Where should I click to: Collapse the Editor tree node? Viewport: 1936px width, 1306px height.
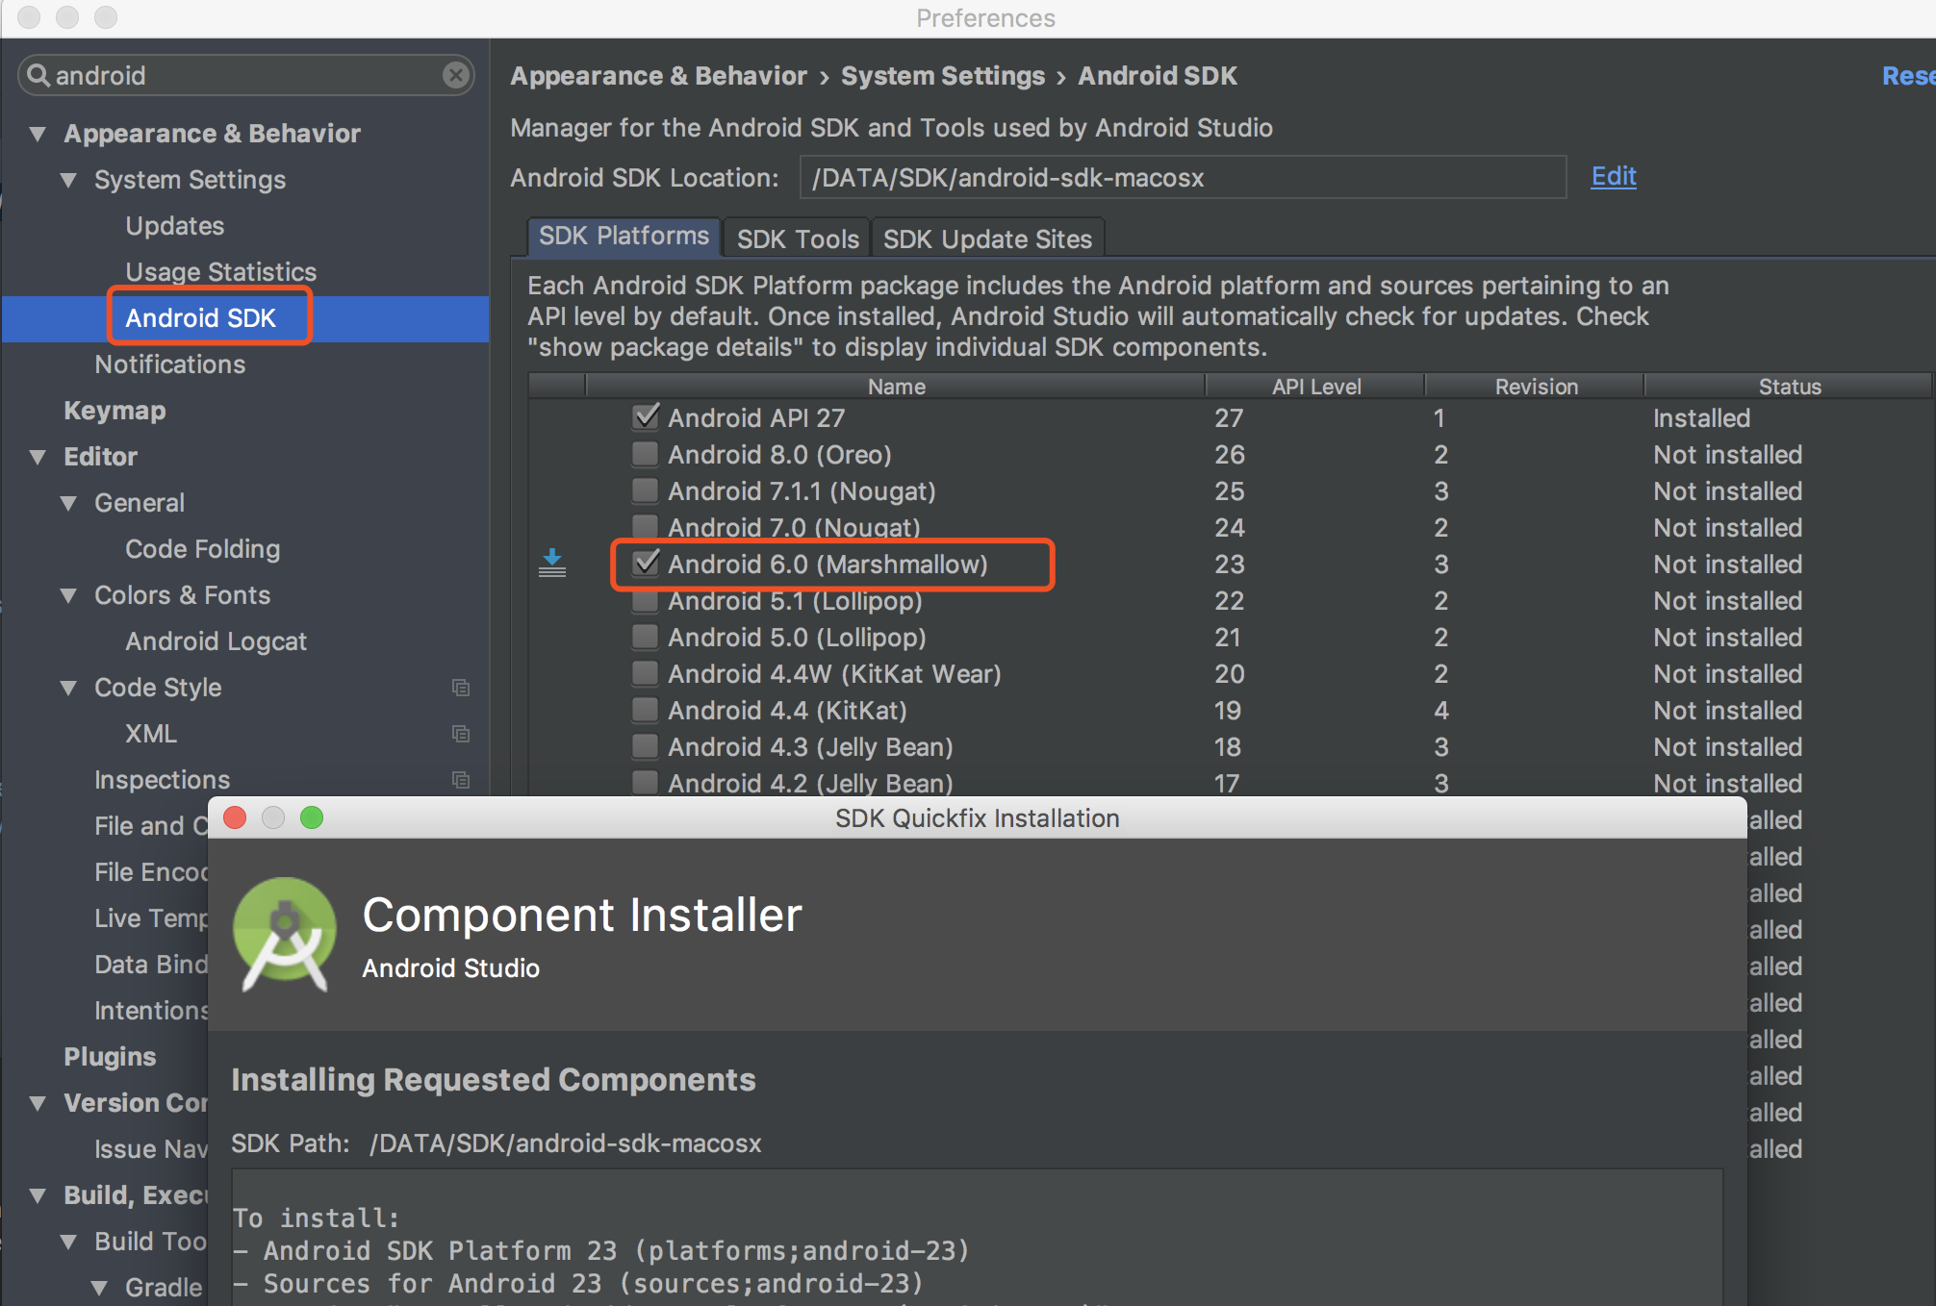(38, 457)
